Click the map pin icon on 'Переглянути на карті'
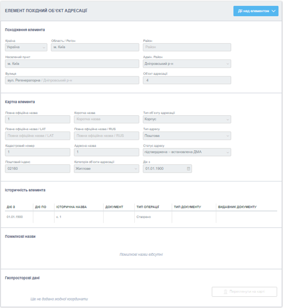This screenshot has height=308, width=283. click(225, 292)
